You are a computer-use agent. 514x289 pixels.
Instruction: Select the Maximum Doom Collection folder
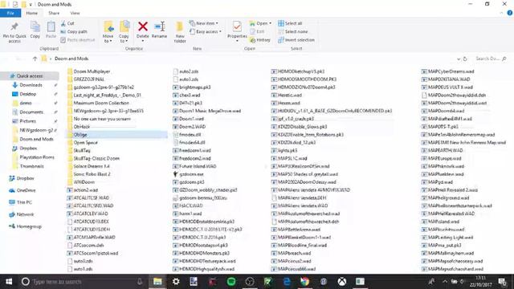point(98,103)
